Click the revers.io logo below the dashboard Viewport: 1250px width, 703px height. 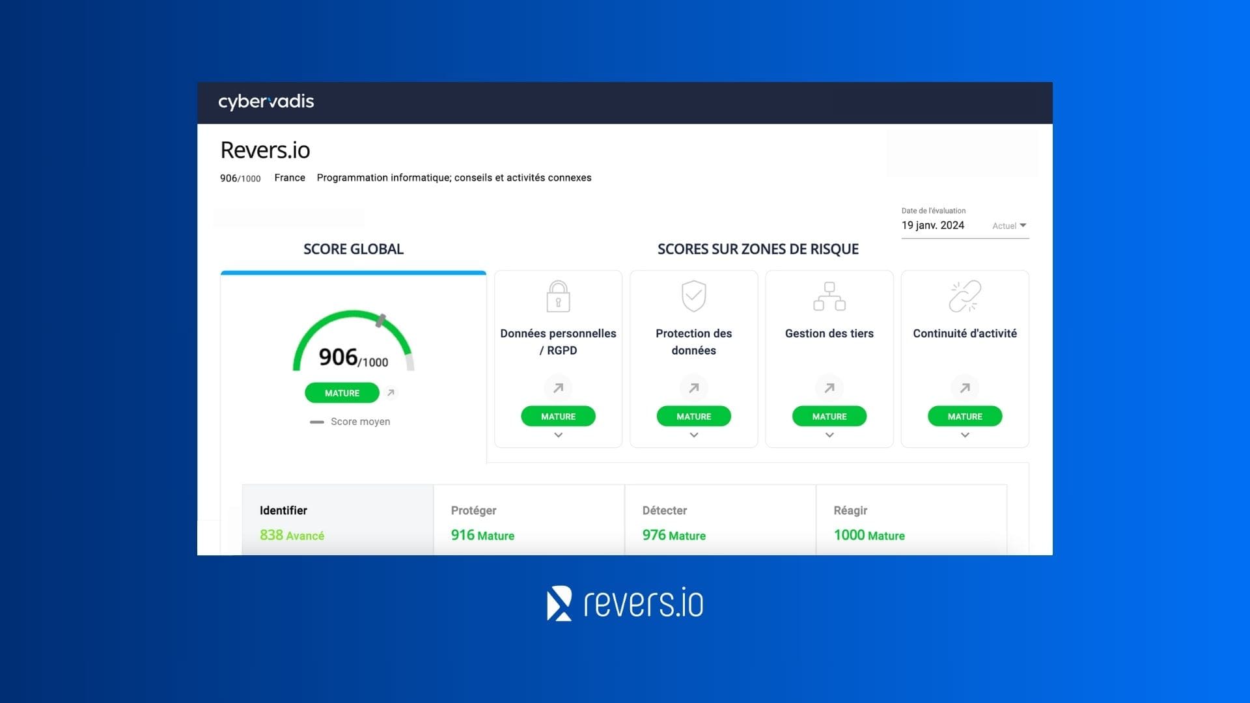(625, 603)
